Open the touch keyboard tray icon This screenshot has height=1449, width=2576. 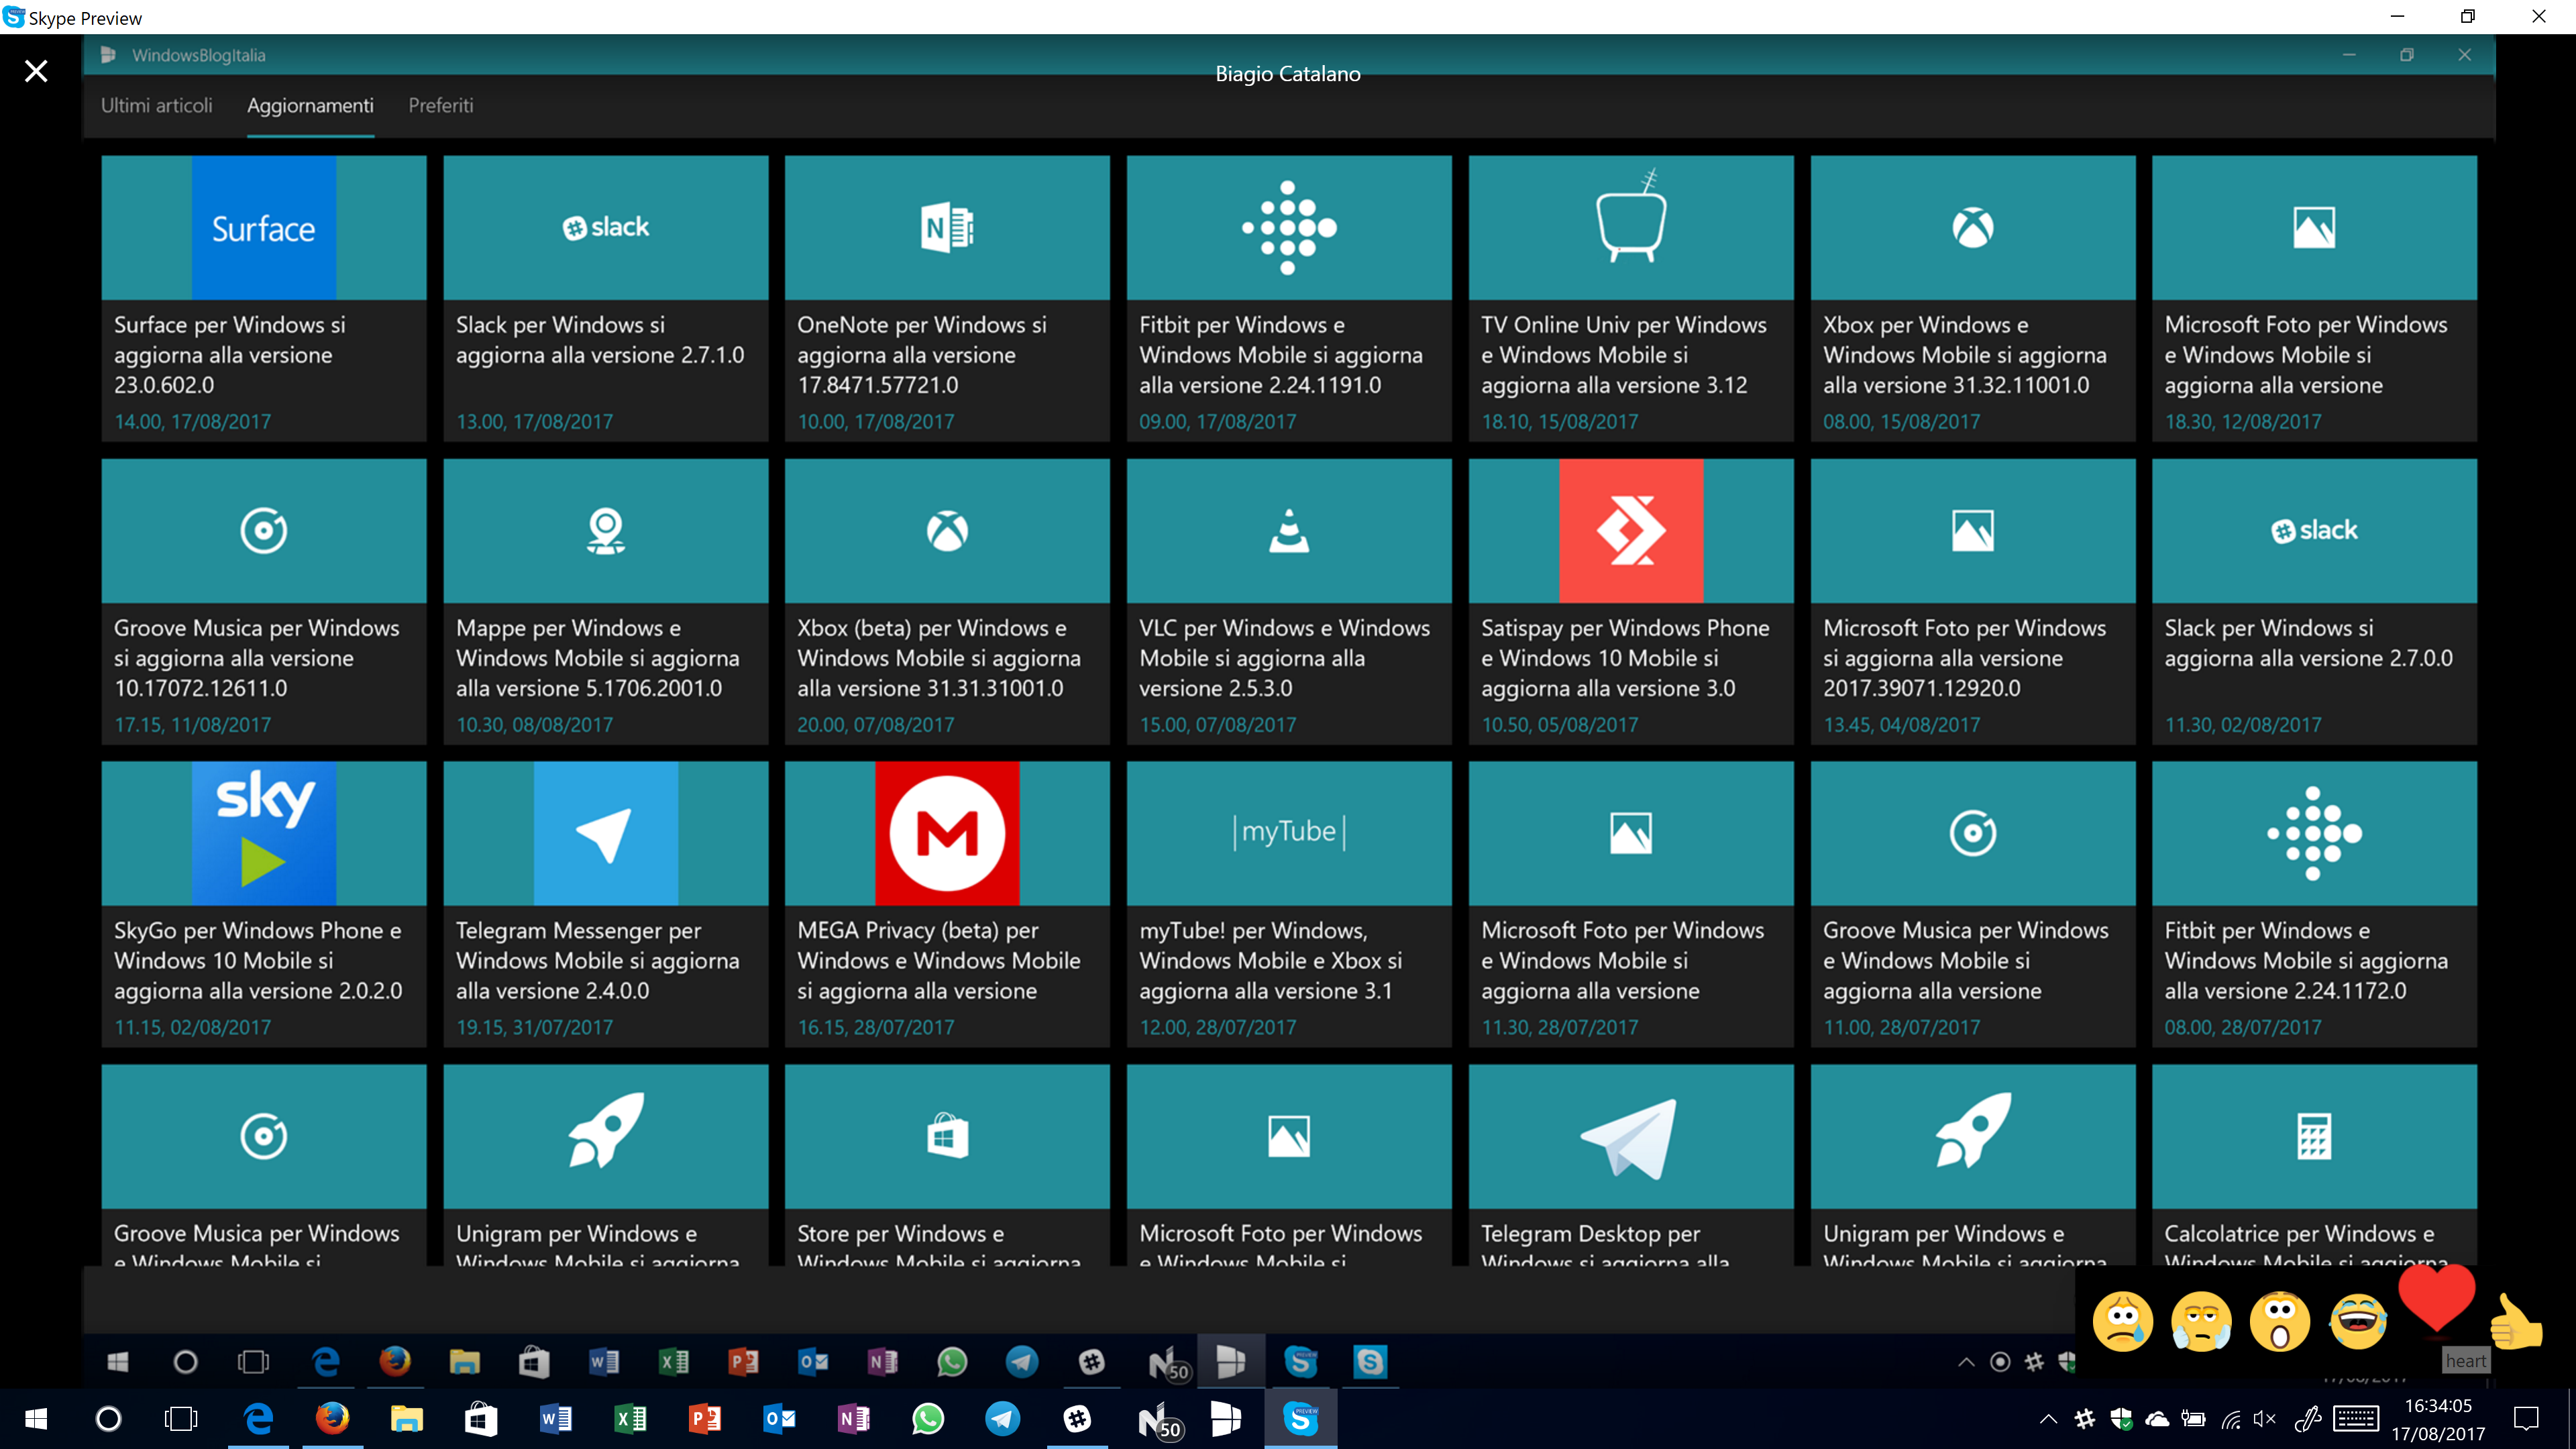[x=2356, y=1418]
